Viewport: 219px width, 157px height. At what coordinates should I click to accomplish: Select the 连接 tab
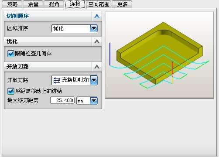tap(75, 4)
